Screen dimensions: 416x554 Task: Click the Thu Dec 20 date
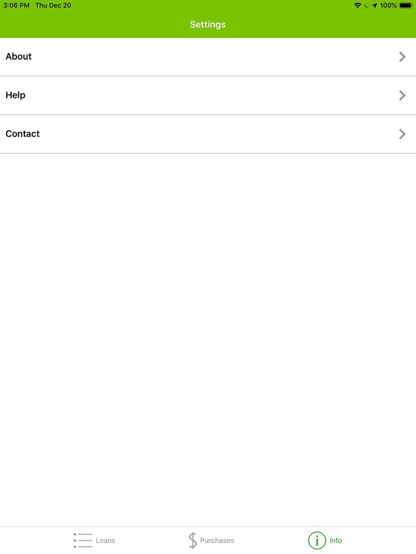(53, 5)
